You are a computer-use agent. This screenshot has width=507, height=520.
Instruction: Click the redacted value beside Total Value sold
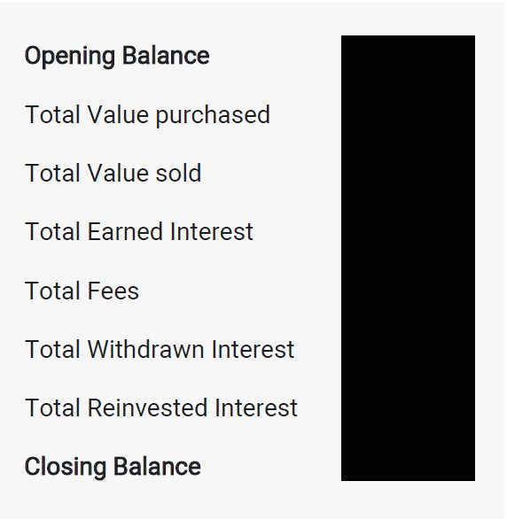coord(408,173)
